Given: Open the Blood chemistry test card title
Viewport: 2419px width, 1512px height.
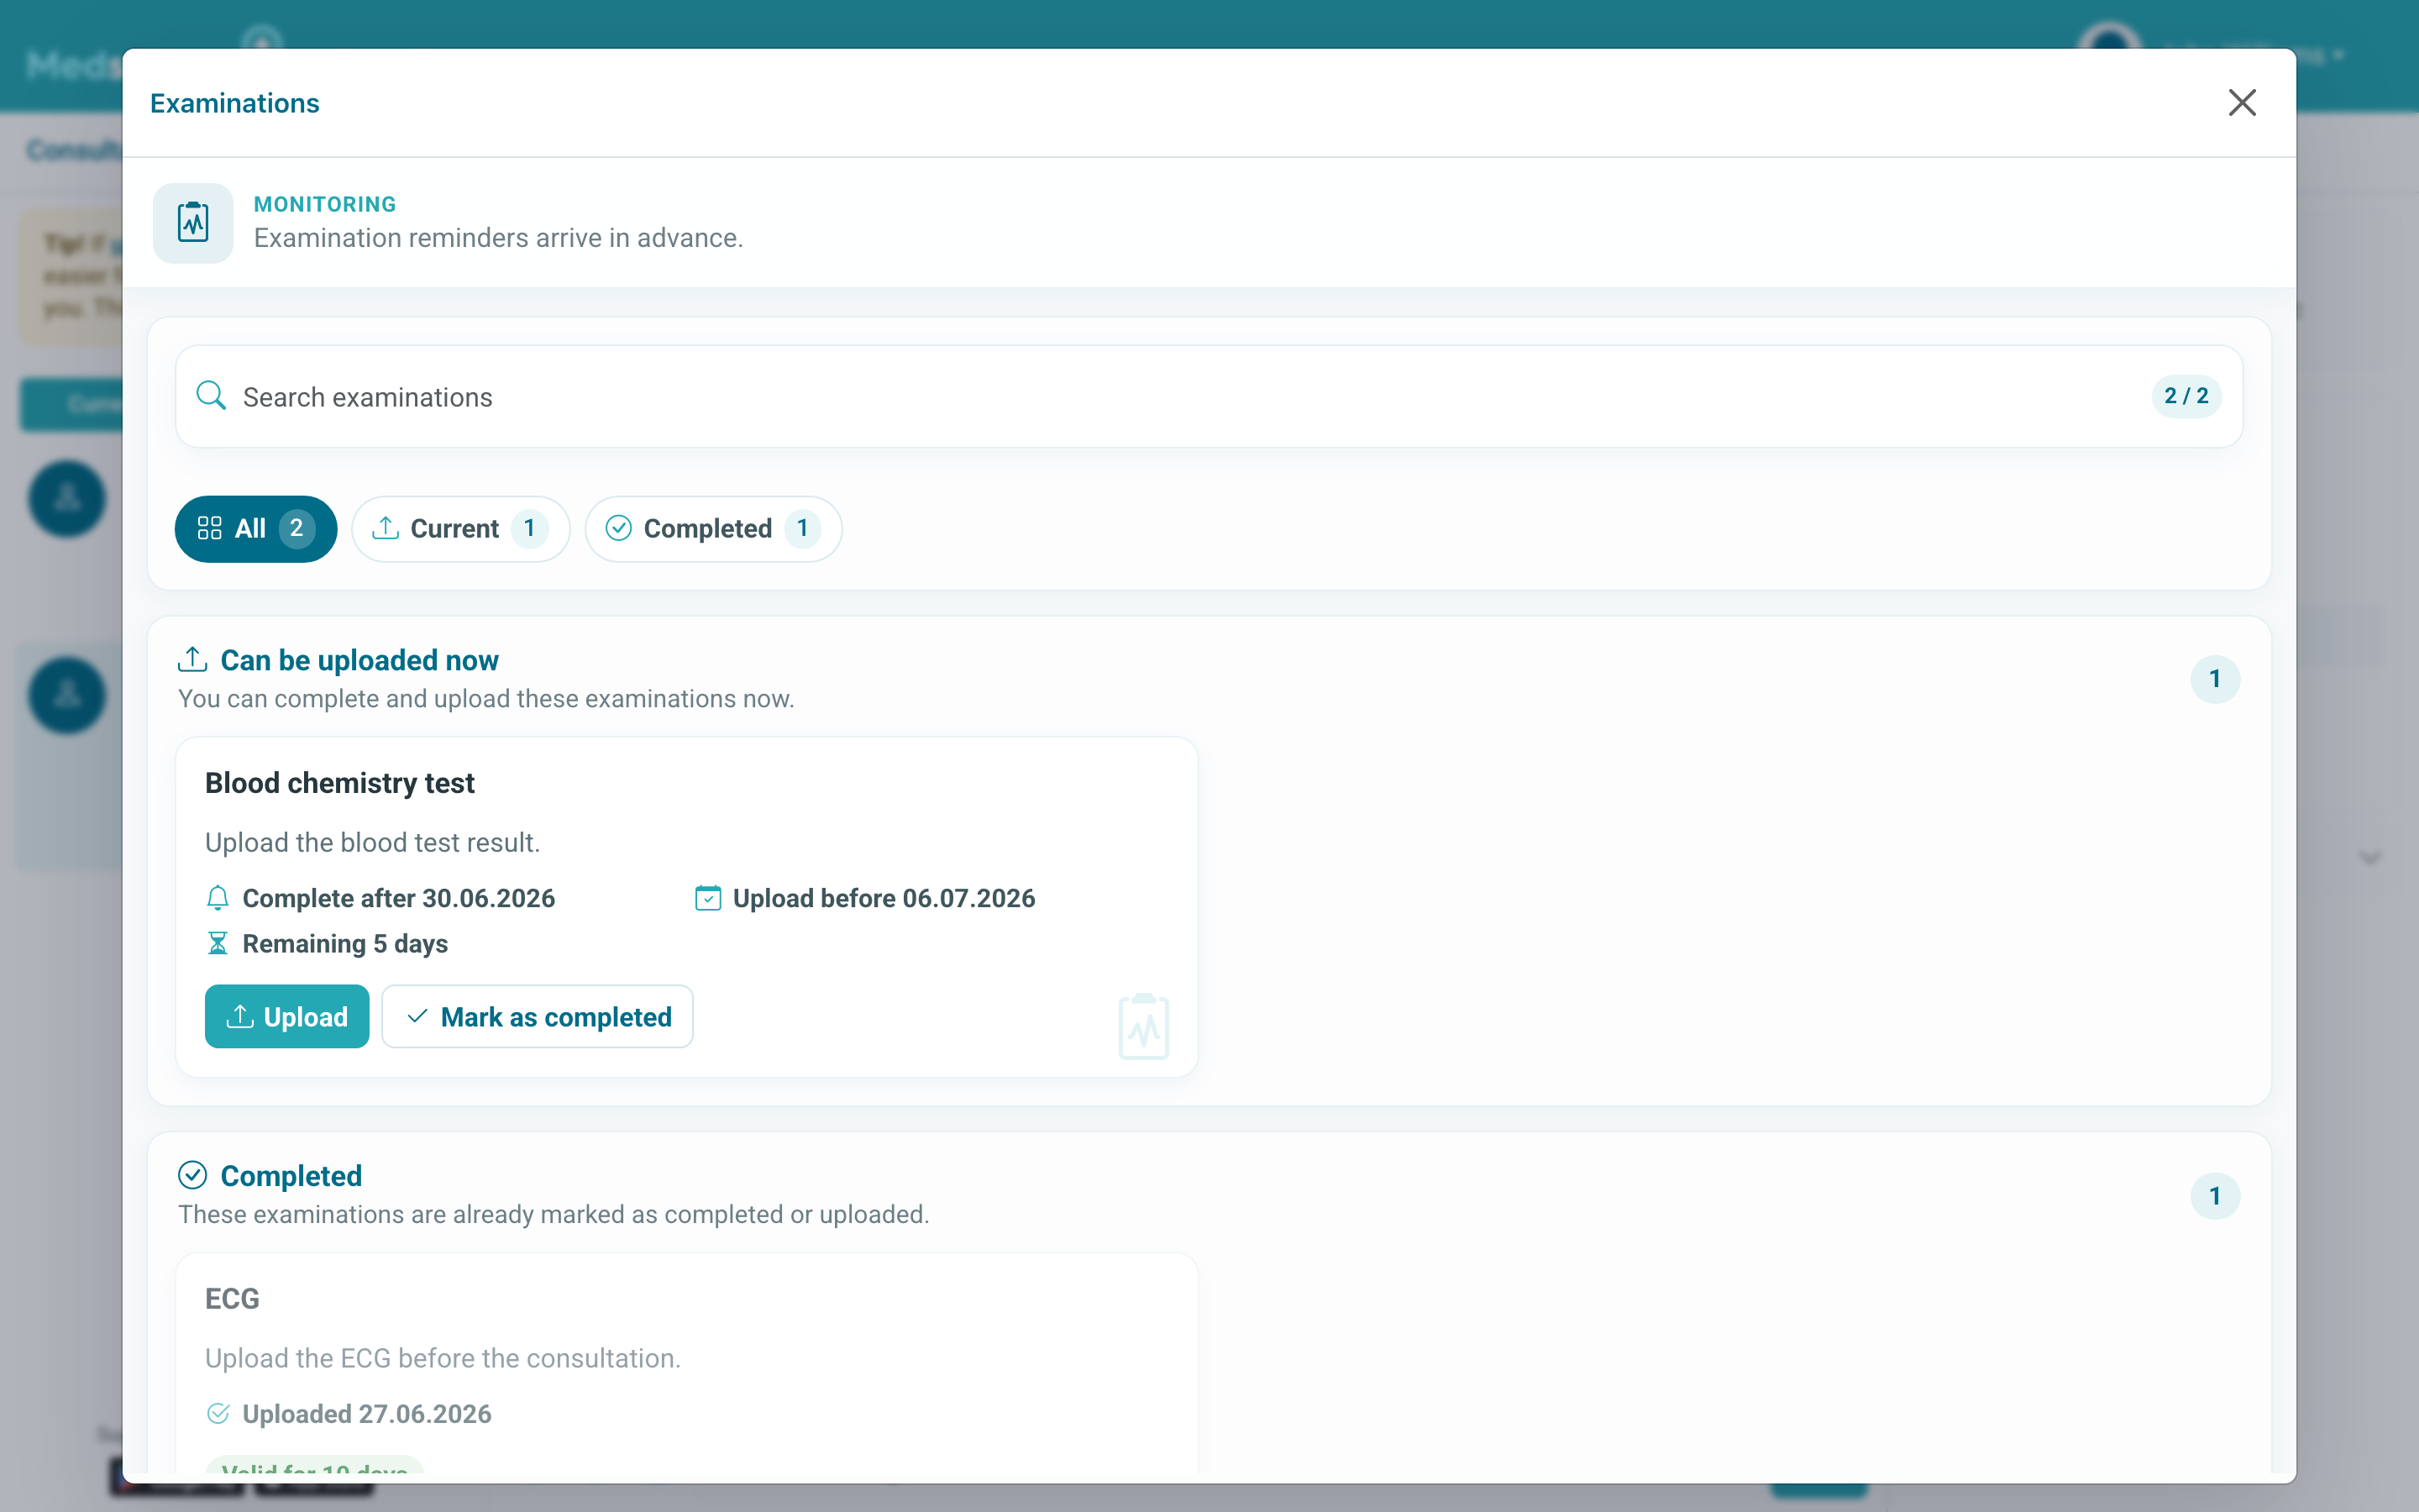Looking at the screenshot, I should point(340,783).
